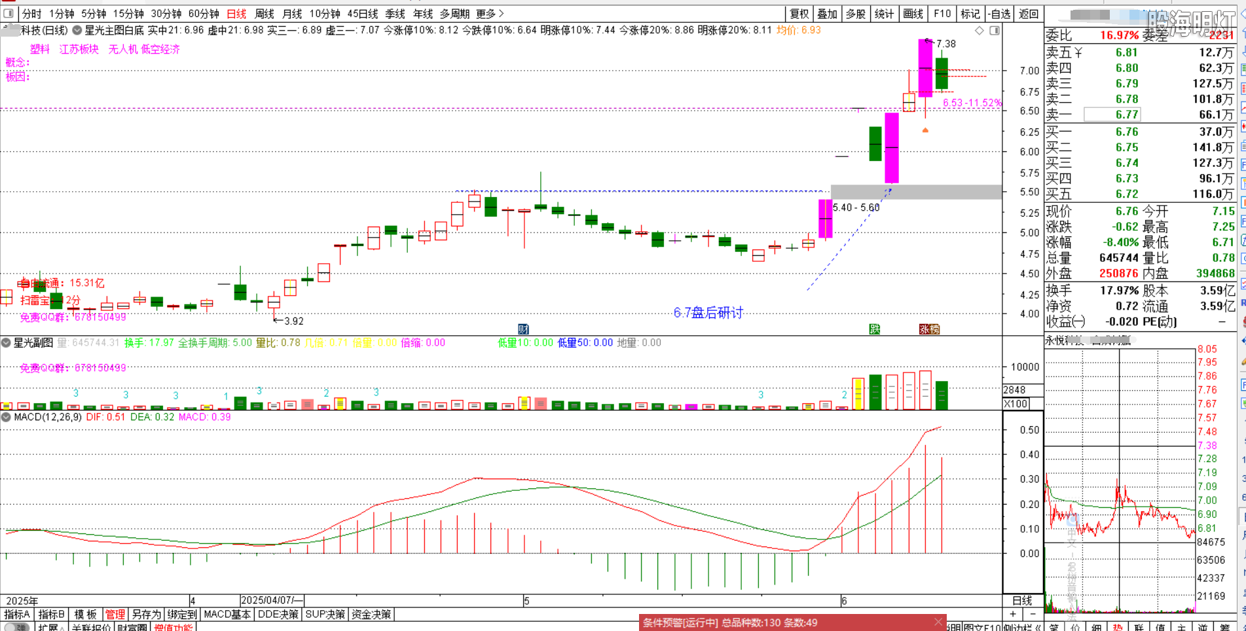Click the plus zoom-in button near 日线
Screen dimensions: 1246x631
(x=1013, y=614)
